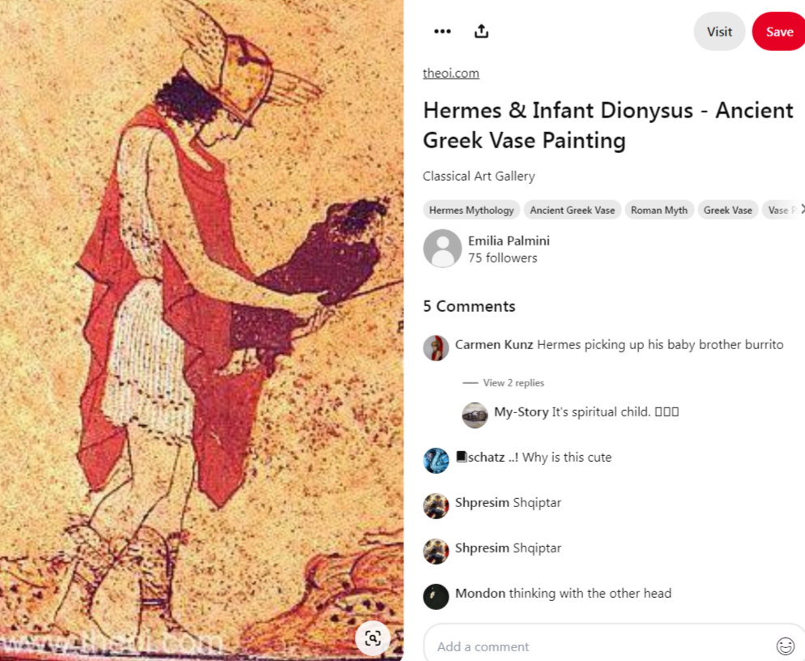Pick the Greek Vase tag
The image size is (805, 661).
click(x=727, y=210)
